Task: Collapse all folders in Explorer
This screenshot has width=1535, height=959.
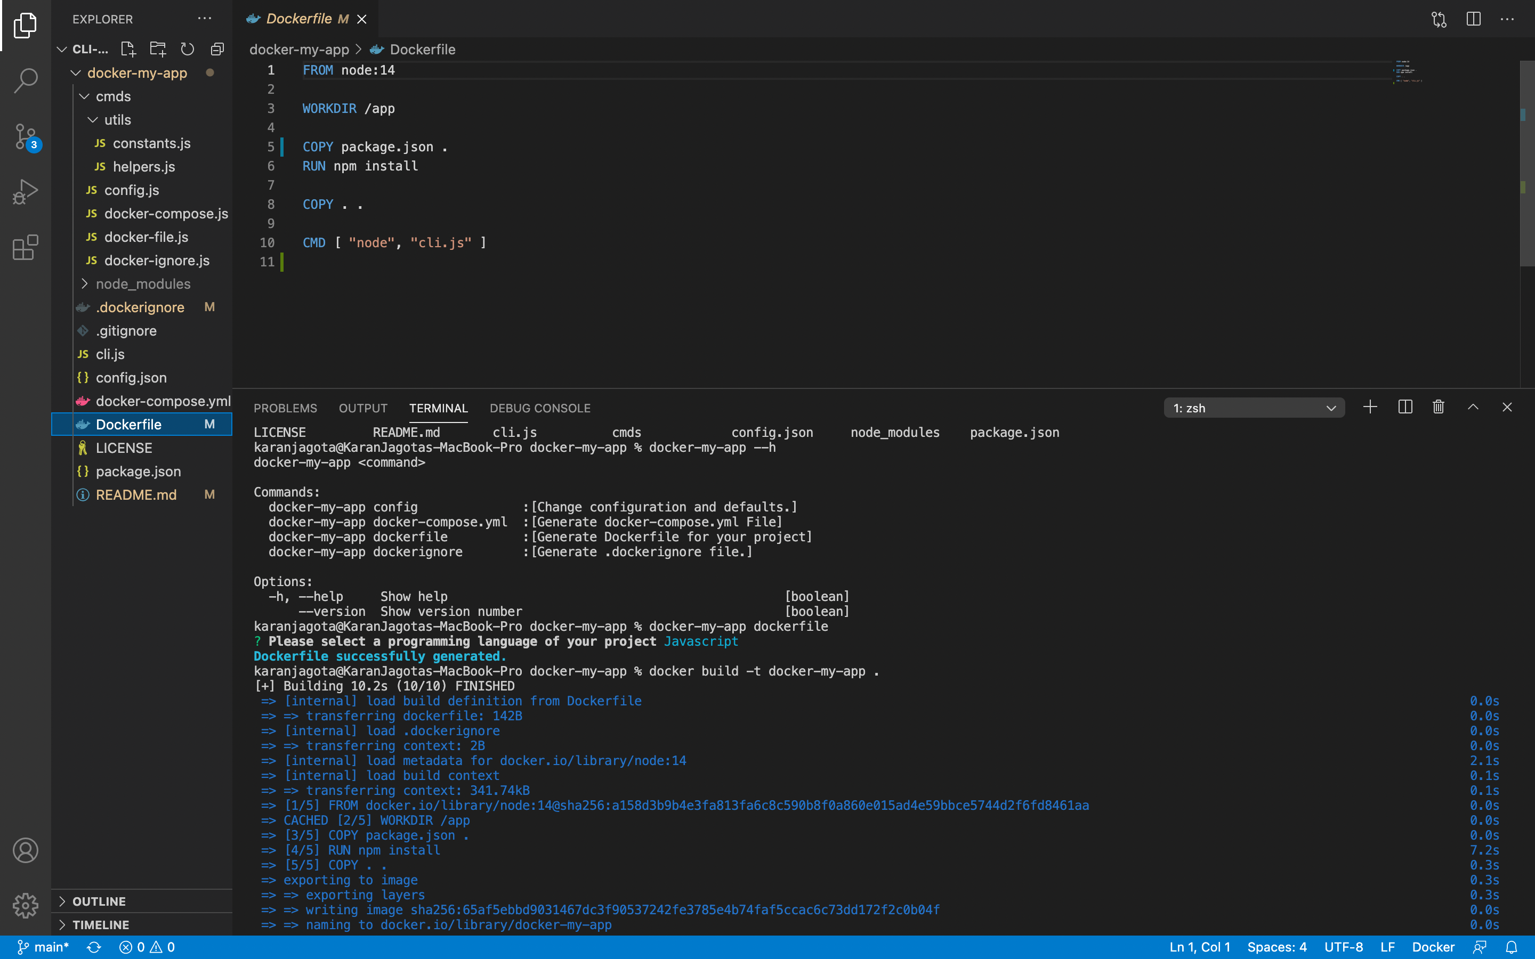Action: (x=217, y=49)
